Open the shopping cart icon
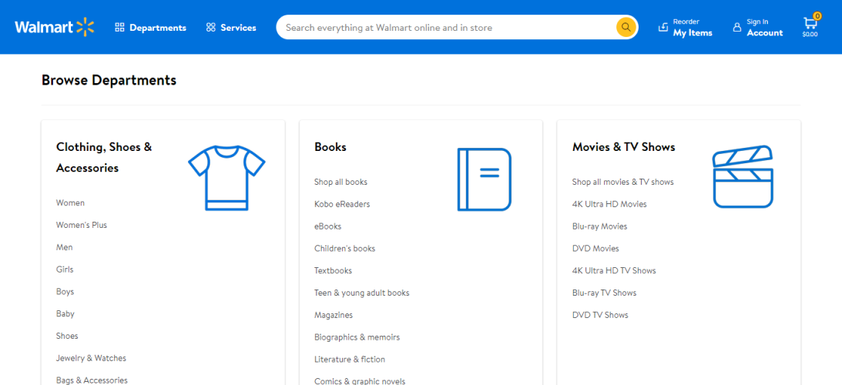Image resolution: width=842 pixels, height=385 pixels. pos(810,25)
